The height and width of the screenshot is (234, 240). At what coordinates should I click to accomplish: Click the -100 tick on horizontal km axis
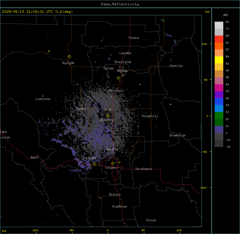click(35, 230)
